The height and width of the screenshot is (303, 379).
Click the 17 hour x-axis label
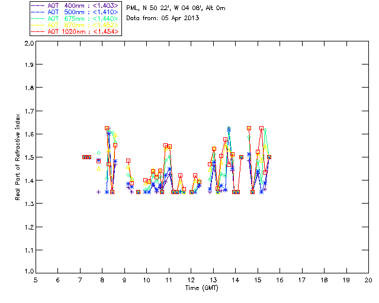click(x=302, y=280)
